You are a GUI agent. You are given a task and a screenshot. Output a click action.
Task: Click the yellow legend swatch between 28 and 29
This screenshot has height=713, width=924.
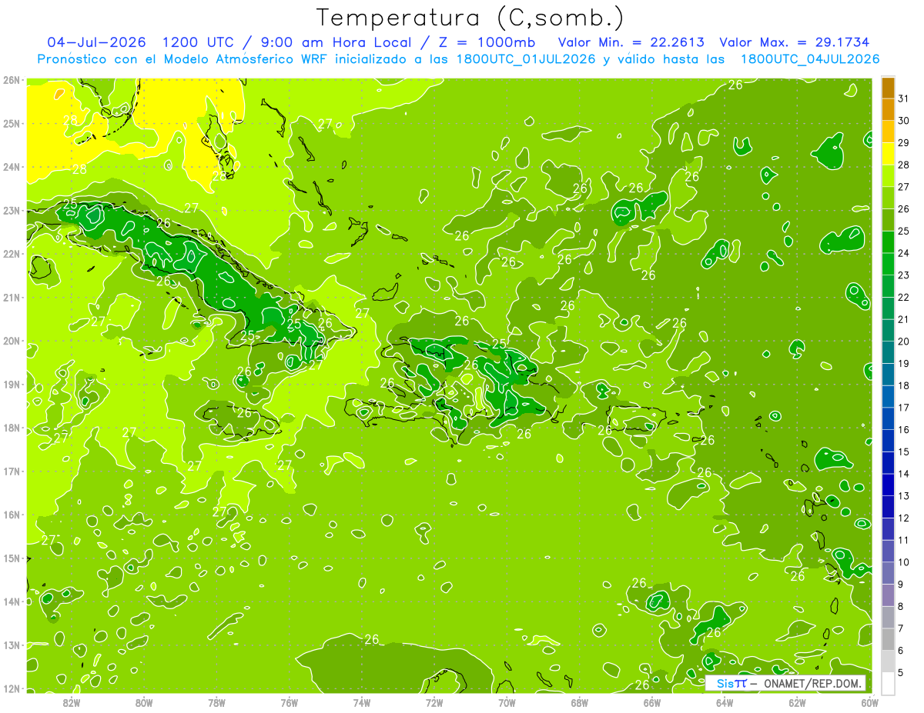[889, 154]
